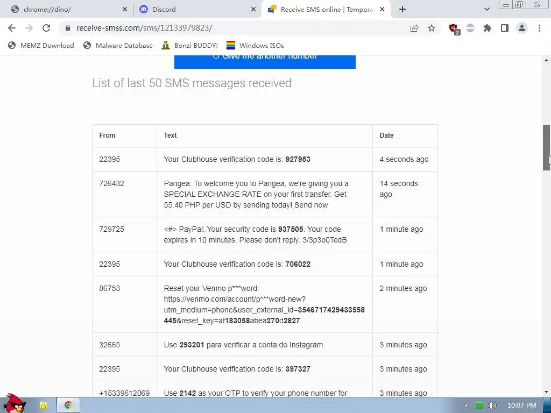Click the forward navigation arrow

(x=29, y=28)
